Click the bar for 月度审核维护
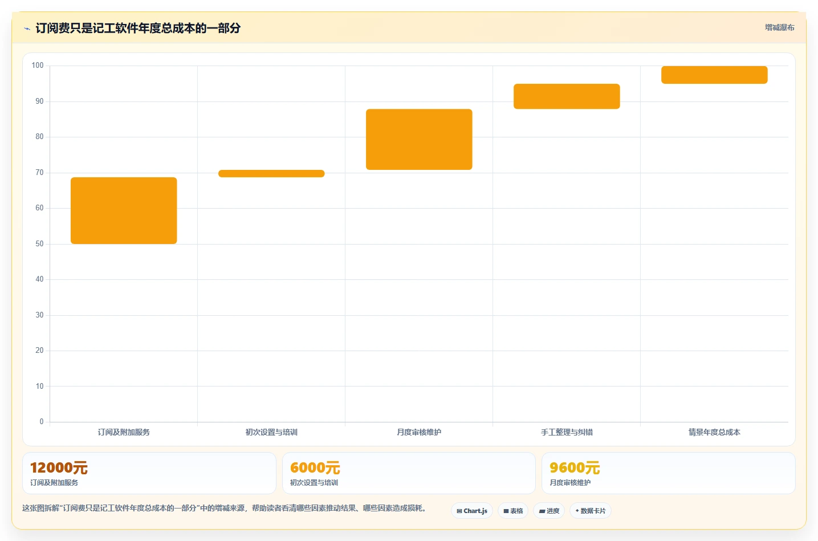 point(419,139)
